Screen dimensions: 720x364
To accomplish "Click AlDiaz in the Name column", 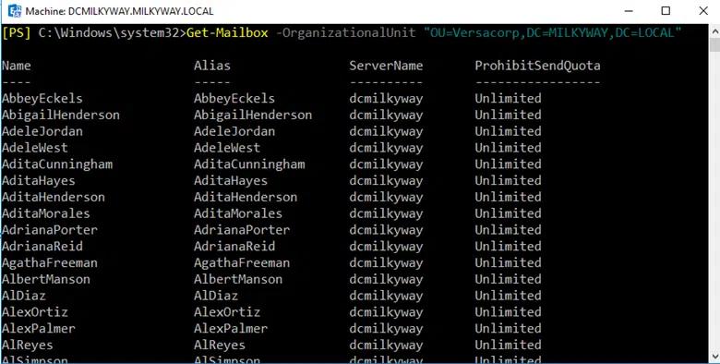I will [x=24, y=296].
